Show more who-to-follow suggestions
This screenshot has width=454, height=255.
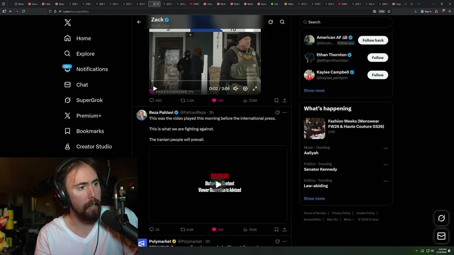(x=314, y=91)
